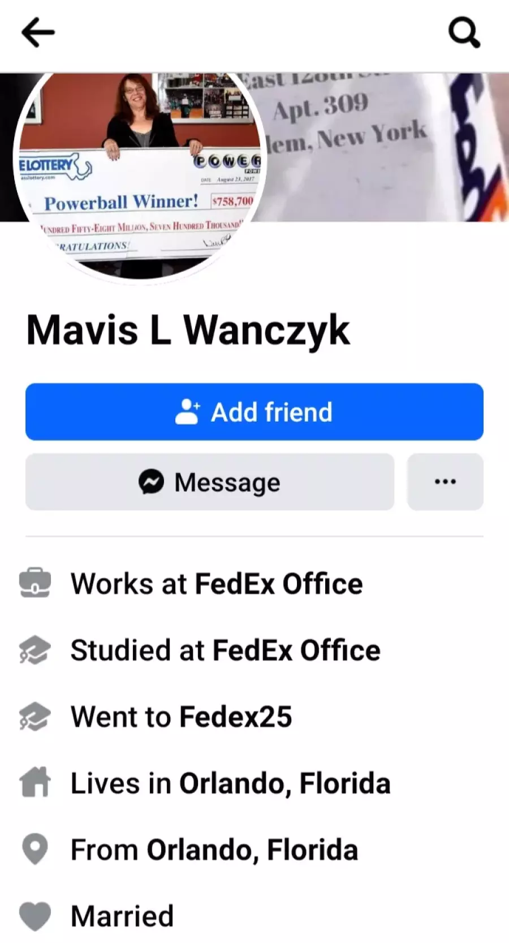The width and height of the screenshot is (509, 943).
Task: Open From Orlando, Florida link
Action: coord(214,850)
